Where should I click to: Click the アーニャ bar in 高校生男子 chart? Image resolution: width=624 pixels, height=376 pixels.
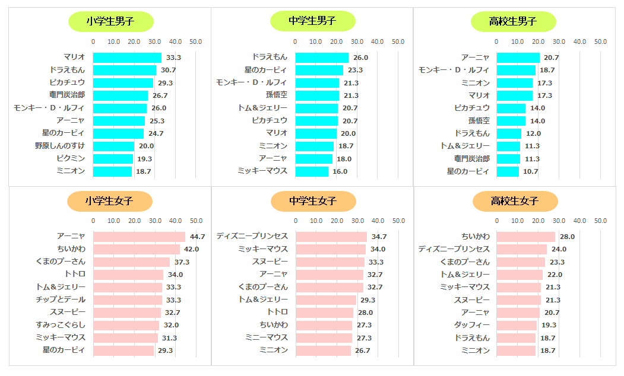518,58
